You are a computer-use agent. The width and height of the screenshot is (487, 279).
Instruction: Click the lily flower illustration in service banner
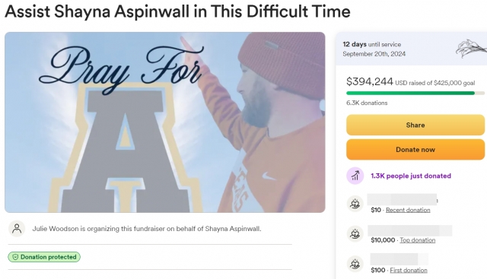click(471, 49)
